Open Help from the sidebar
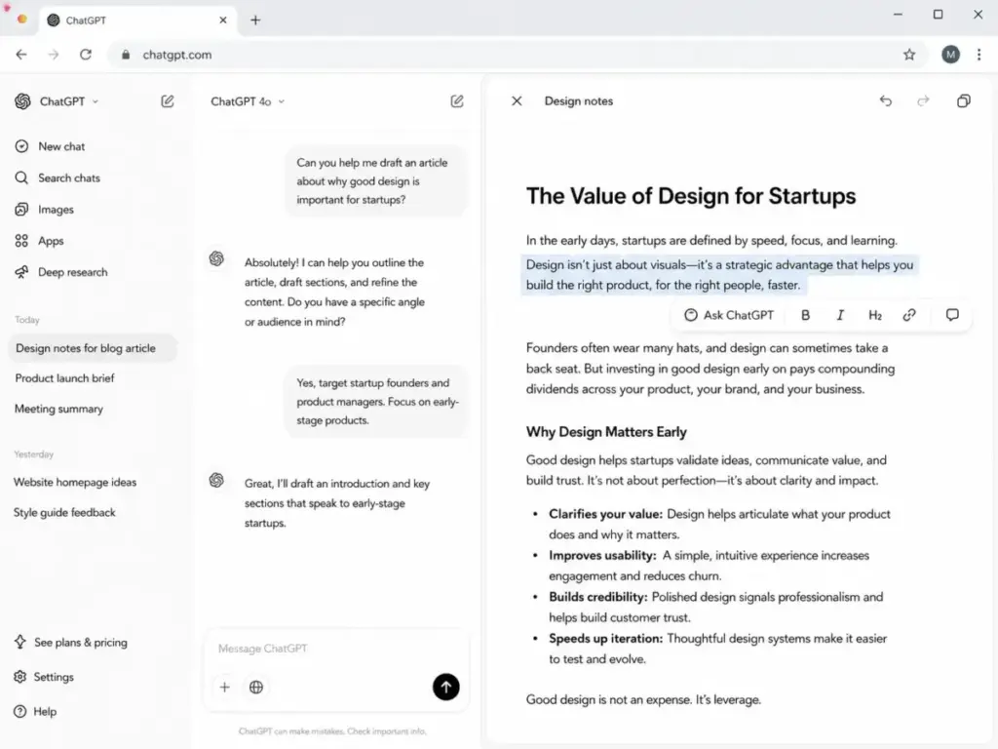998x749 pixels. (35, 711)
